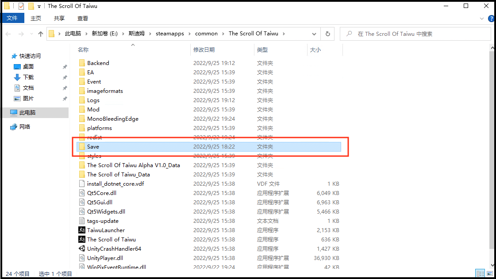Click the TaiwuLauncher application icon
This screenshot has height=279, width=496.
click(82, 230)
